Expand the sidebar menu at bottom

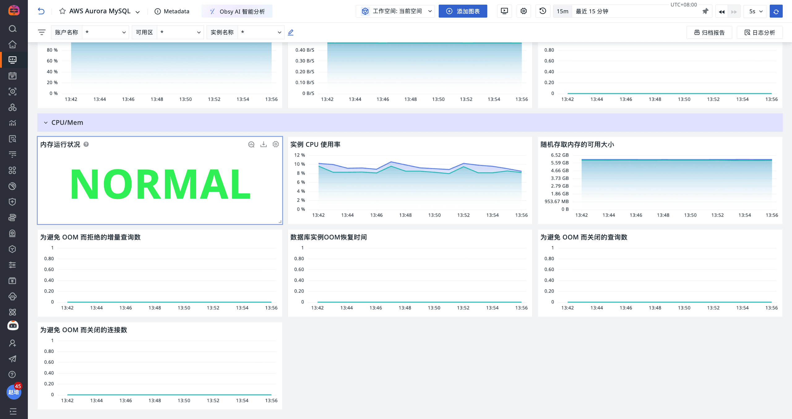13,411
